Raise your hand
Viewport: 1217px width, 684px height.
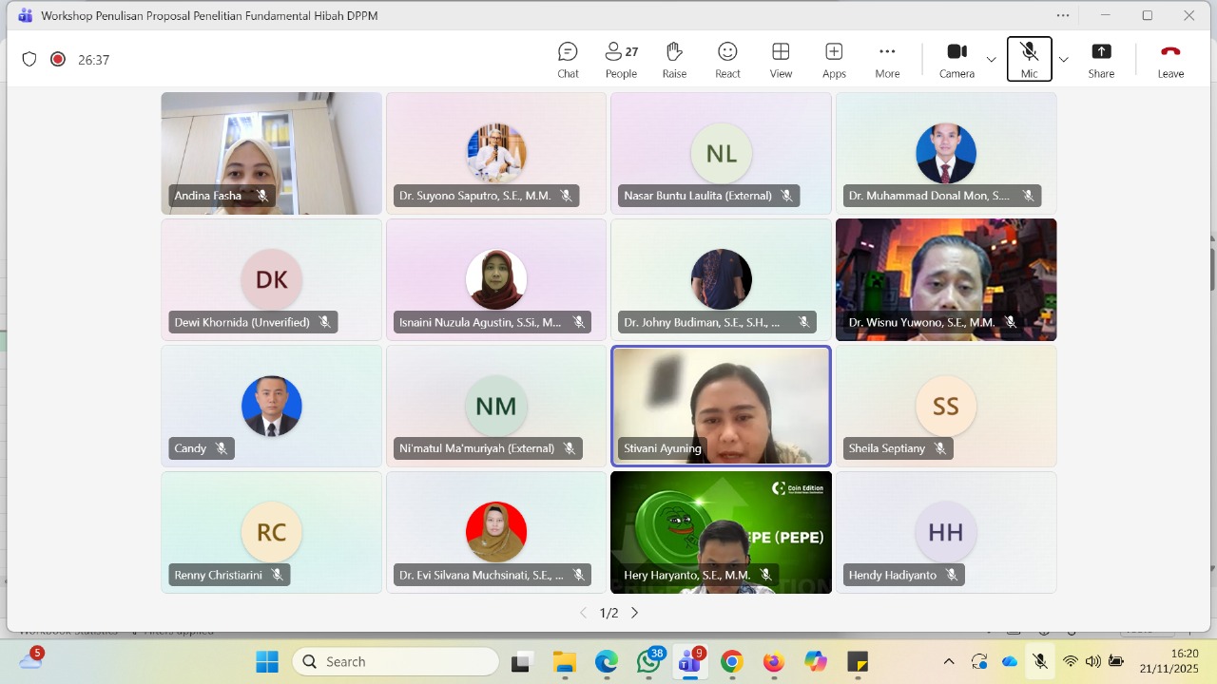pos(674,59)
